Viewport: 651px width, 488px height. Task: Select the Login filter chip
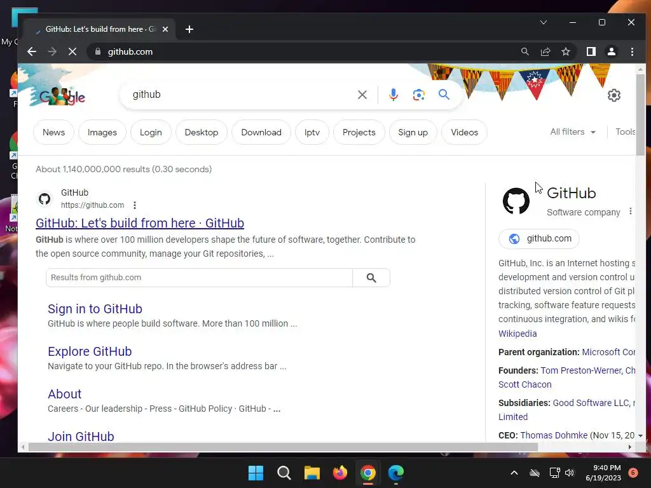pyautogui.click(x=151, y=132)
